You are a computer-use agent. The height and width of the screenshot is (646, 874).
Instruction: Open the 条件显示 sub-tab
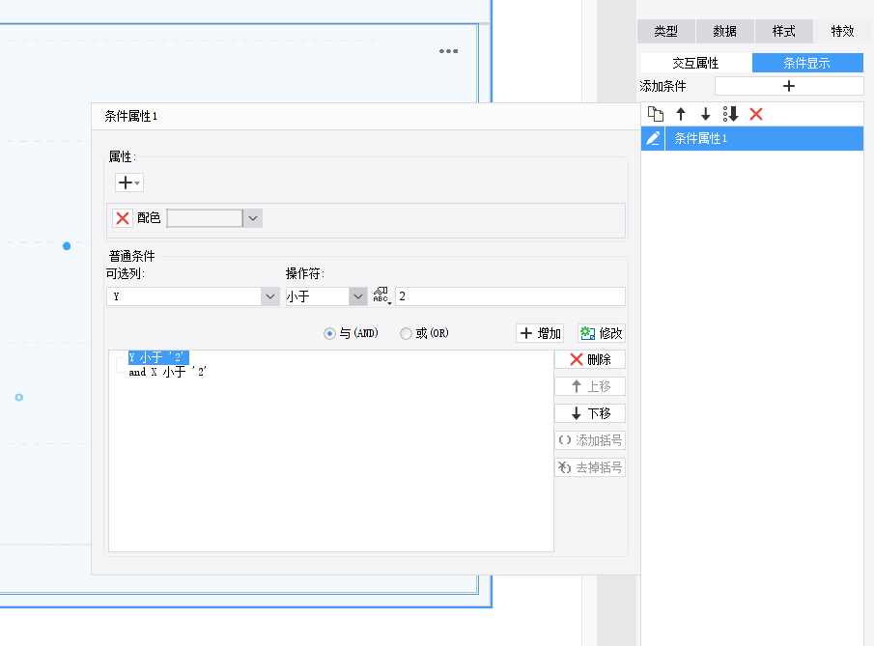pos(807,63)
